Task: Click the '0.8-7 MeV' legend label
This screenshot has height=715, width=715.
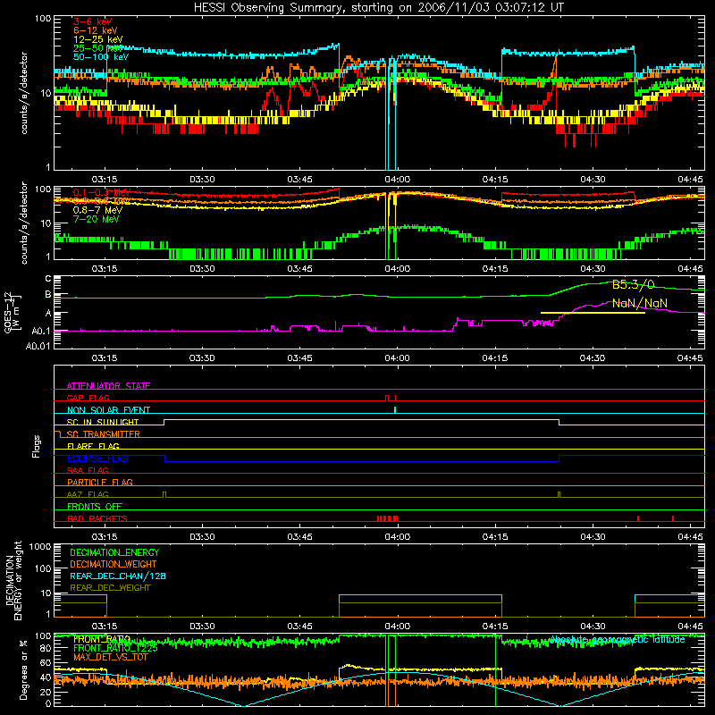Action: click(x=97, y=210)
